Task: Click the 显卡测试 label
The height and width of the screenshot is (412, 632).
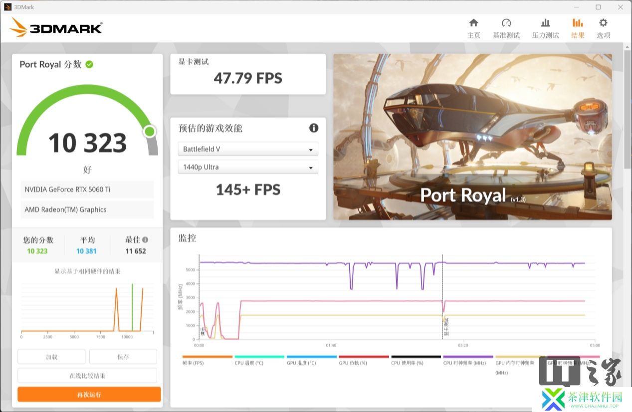Action: (x=194, y=62)
